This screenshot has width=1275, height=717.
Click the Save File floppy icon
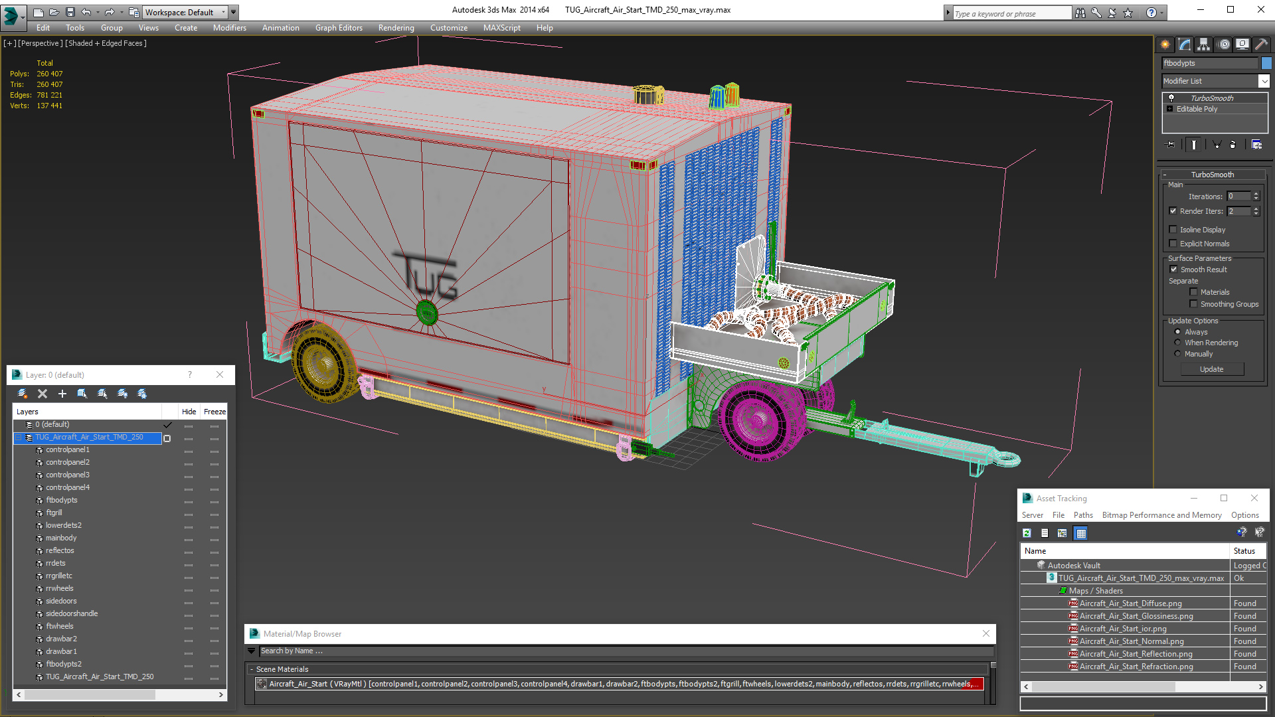(70, 12)
